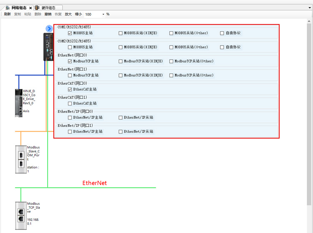This screenshot has height=233, width=313.
Task: Uncheck COM1 MODBUS主站 checkbox
Action: [70, 33]
